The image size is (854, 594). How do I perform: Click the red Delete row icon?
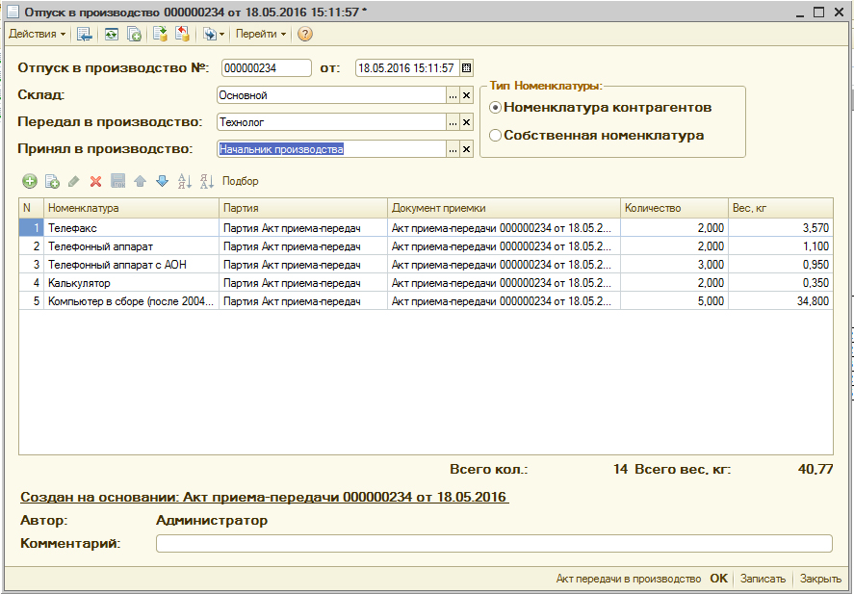95,181
